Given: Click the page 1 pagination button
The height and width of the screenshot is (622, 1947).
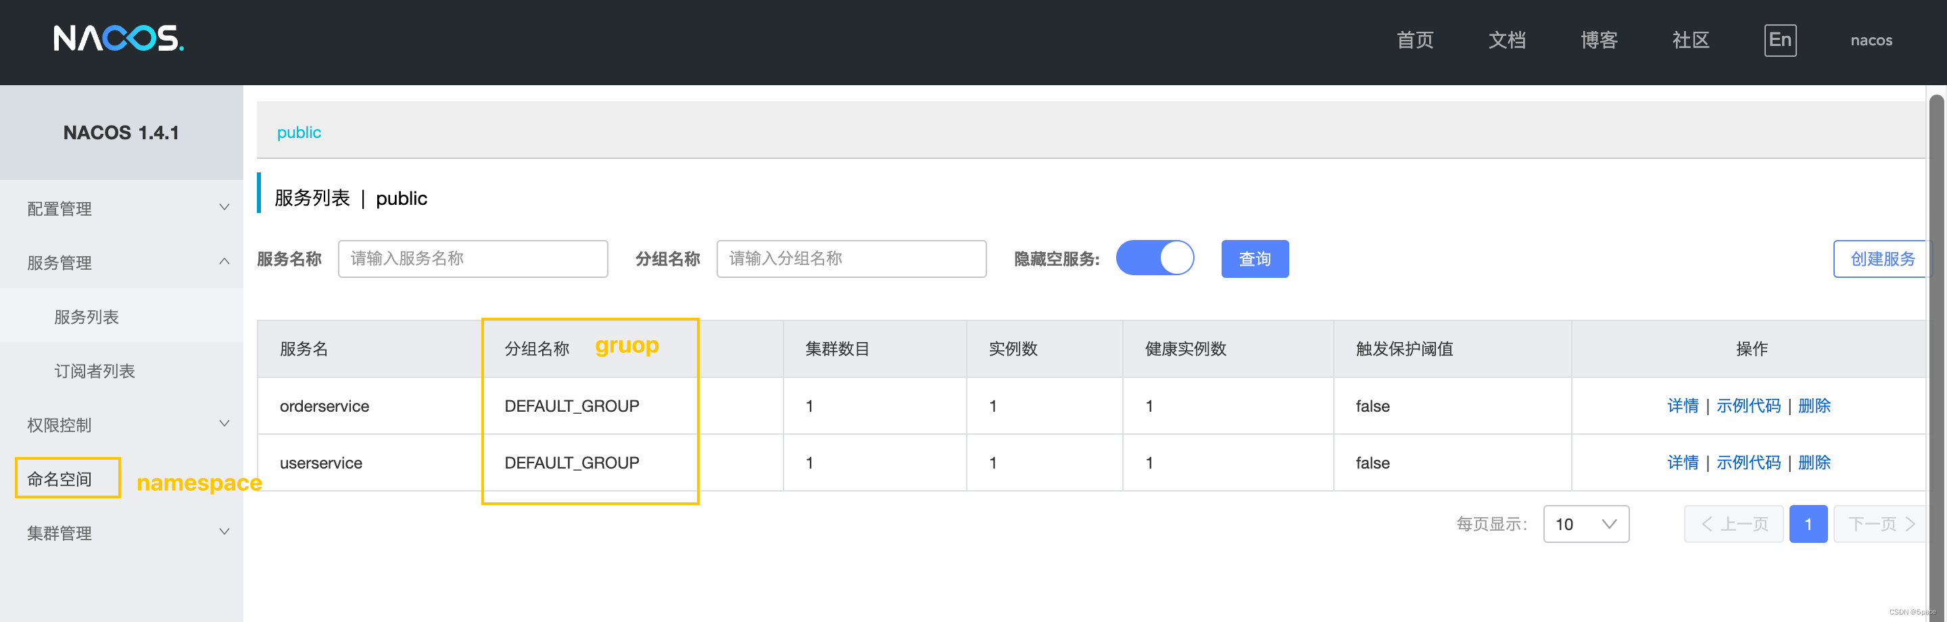Looking at the screenshot, I should click(x=1808, y=524).
